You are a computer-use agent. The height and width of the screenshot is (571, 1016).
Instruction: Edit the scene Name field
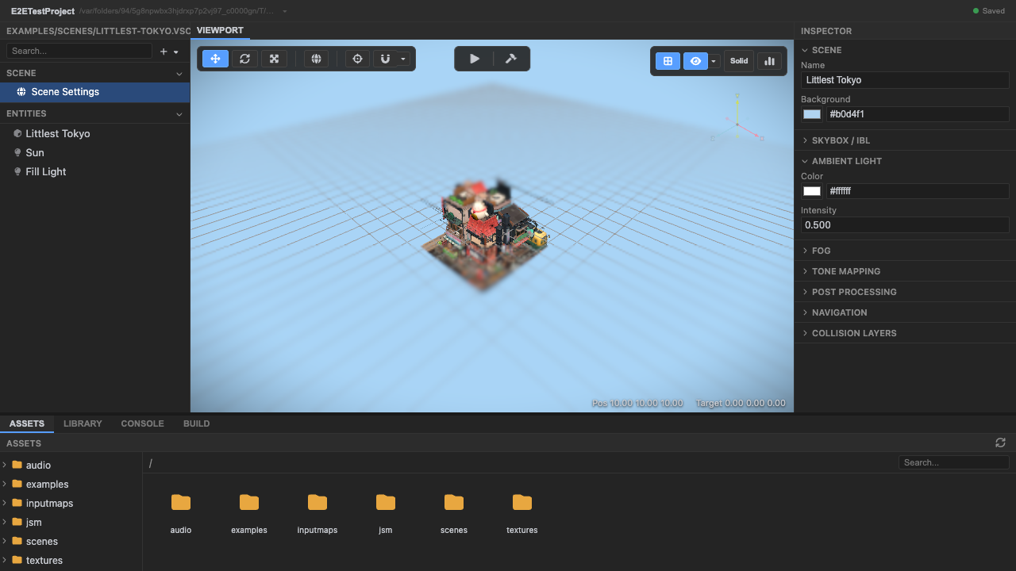click(905, 80)
